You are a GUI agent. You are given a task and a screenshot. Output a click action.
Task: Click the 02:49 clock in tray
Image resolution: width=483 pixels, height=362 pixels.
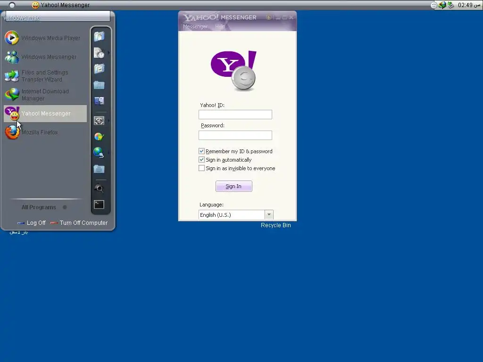coord(465,5)
